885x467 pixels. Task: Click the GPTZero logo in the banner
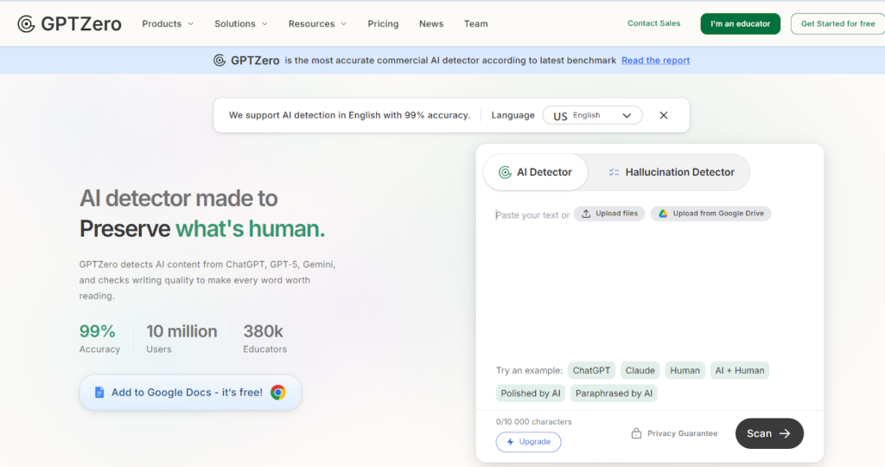pos(246,61)
